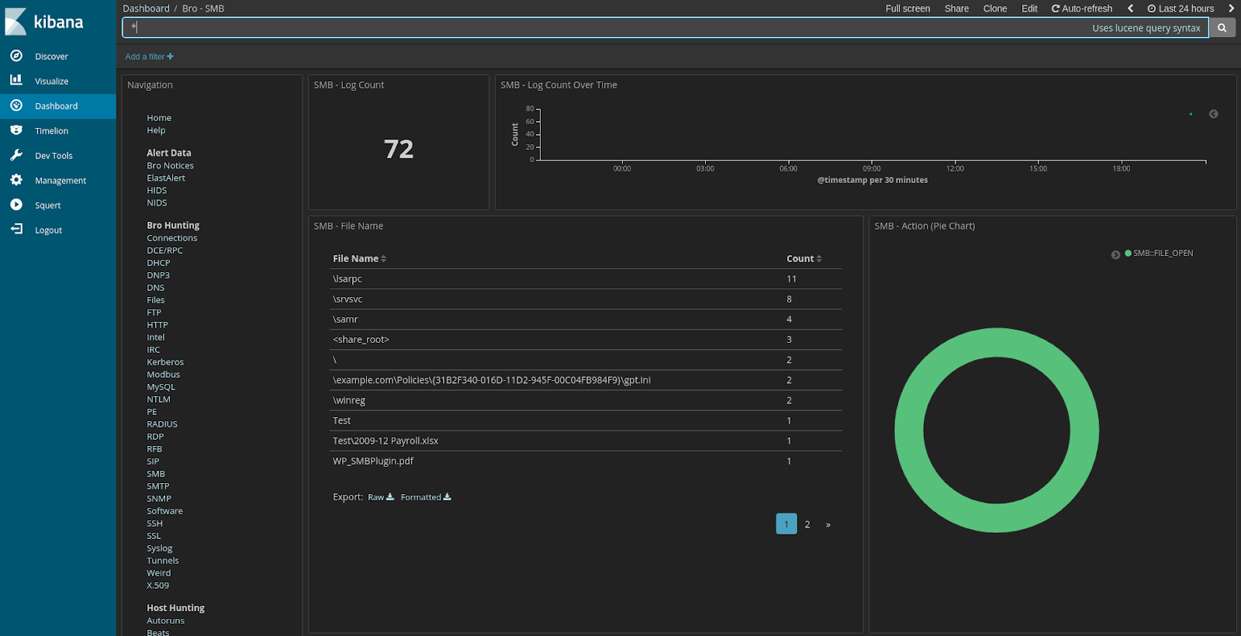This screenshot has height=636, width=1241.
Task: Click '<share_root>' file name cell
Action: pyautogui.click(x=361, y=340)
